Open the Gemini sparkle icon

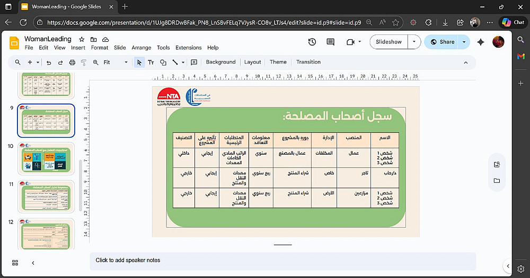(x=480, y=42)
